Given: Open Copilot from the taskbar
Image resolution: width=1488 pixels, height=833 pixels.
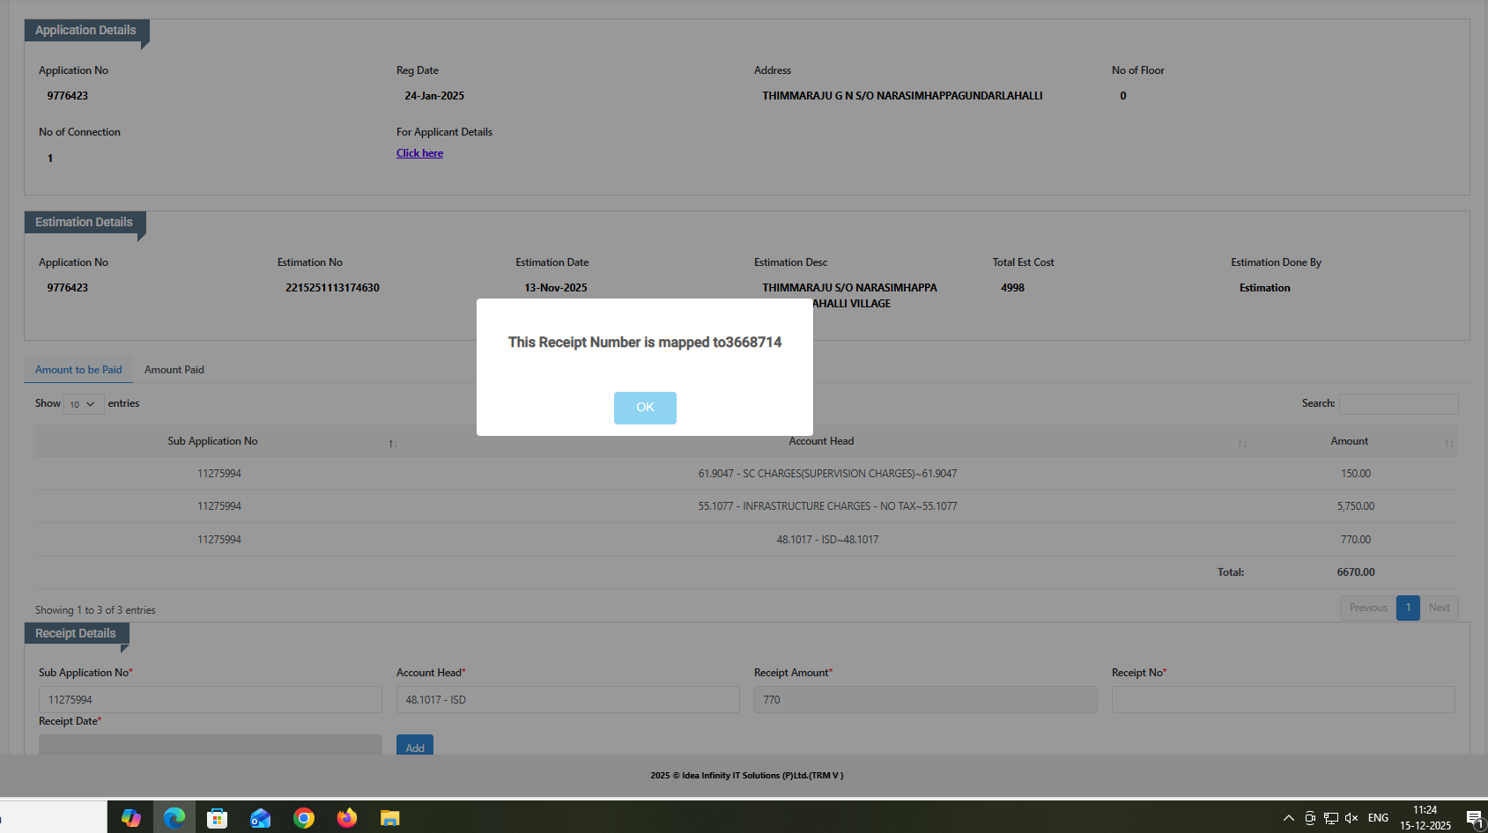Looking at the screenshot, I should tap(131, 818).
